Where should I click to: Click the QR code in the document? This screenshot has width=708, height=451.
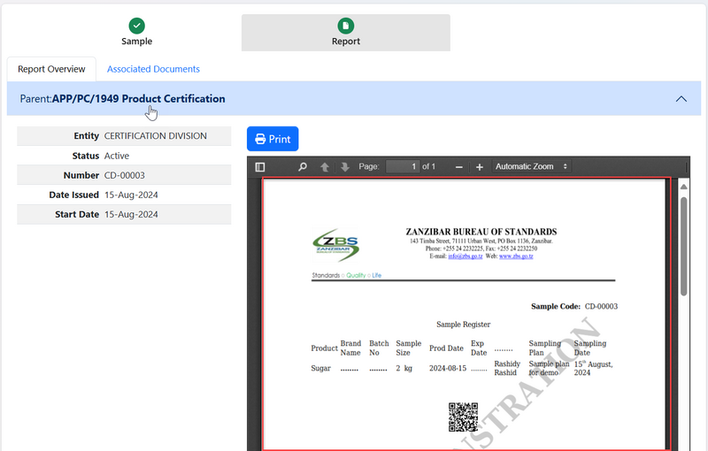[x=463, y=417]
